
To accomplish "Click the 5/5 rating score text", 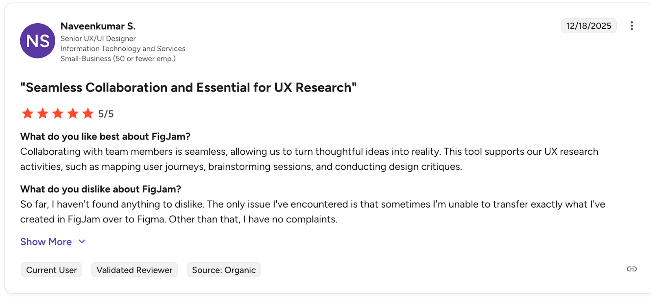I will click(106, 114).
